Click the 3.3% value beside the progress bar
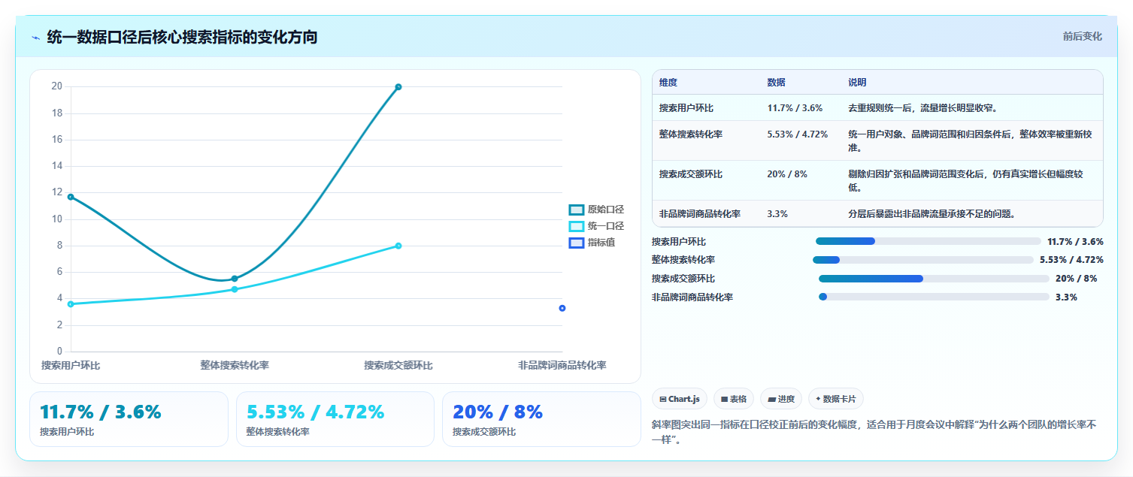Image resolution: width=1133 pixels, height=477 pixels. point(1066,297)
